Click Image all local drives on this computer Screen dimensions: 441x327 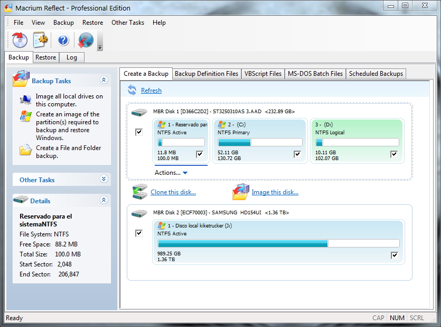pyautogui.click(x=69, y=100)
